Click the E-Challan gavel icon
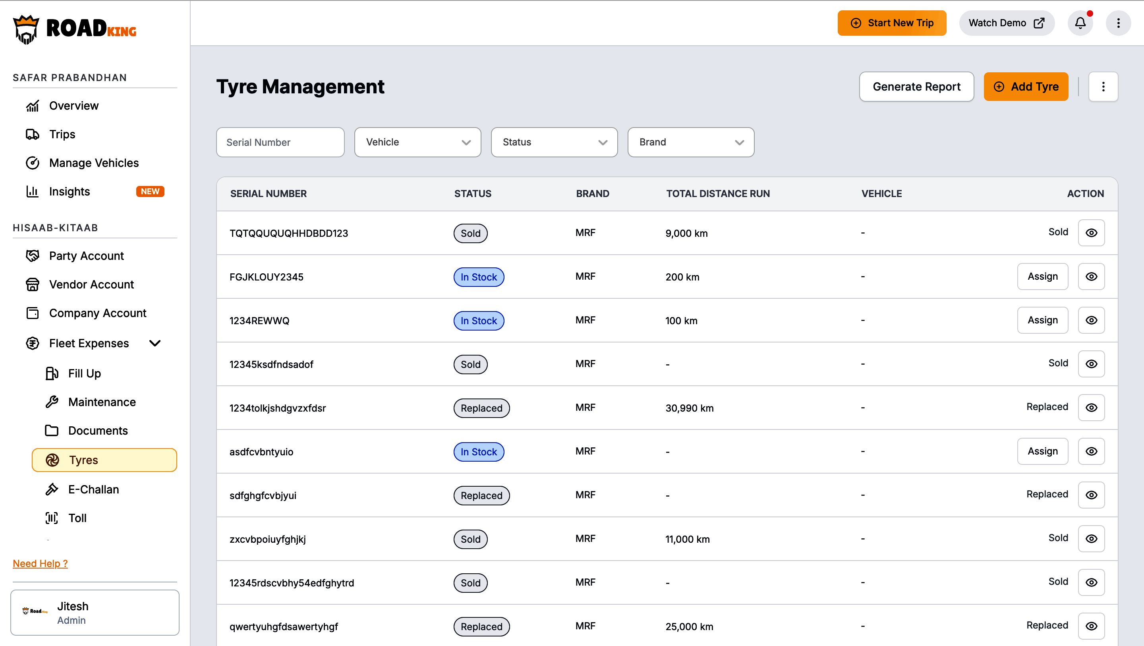This screenshot has width=1144, height=646. point(52,489)
